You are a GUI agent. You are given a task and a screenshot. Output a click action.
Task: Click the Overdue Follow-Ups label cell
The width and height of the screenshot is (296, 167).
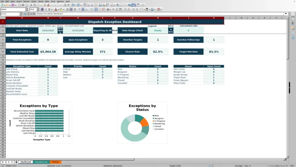188,40
